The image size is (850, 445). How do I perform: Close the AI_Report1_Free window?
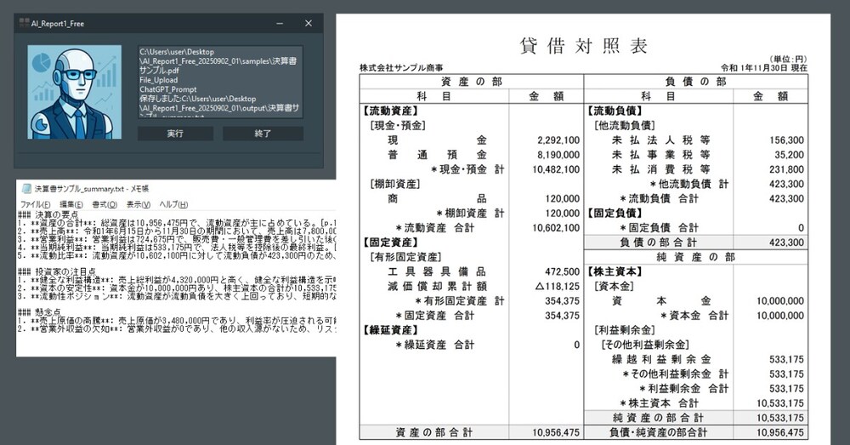(x=309, y=23)
